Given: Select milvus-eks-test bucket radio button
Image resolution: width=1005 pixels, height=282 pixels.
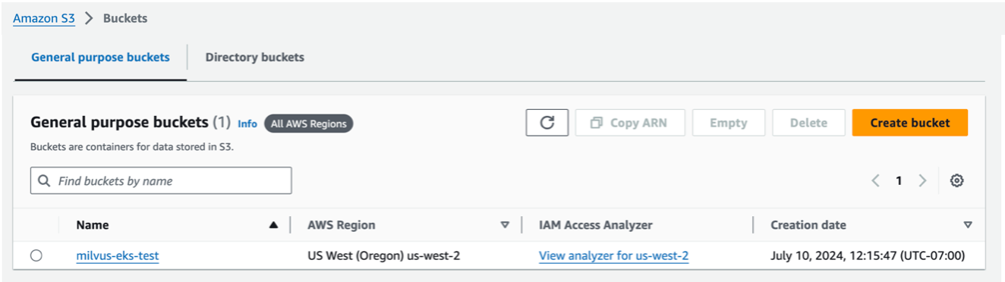Looking at the screenshot, I should (x=36, y=256).
